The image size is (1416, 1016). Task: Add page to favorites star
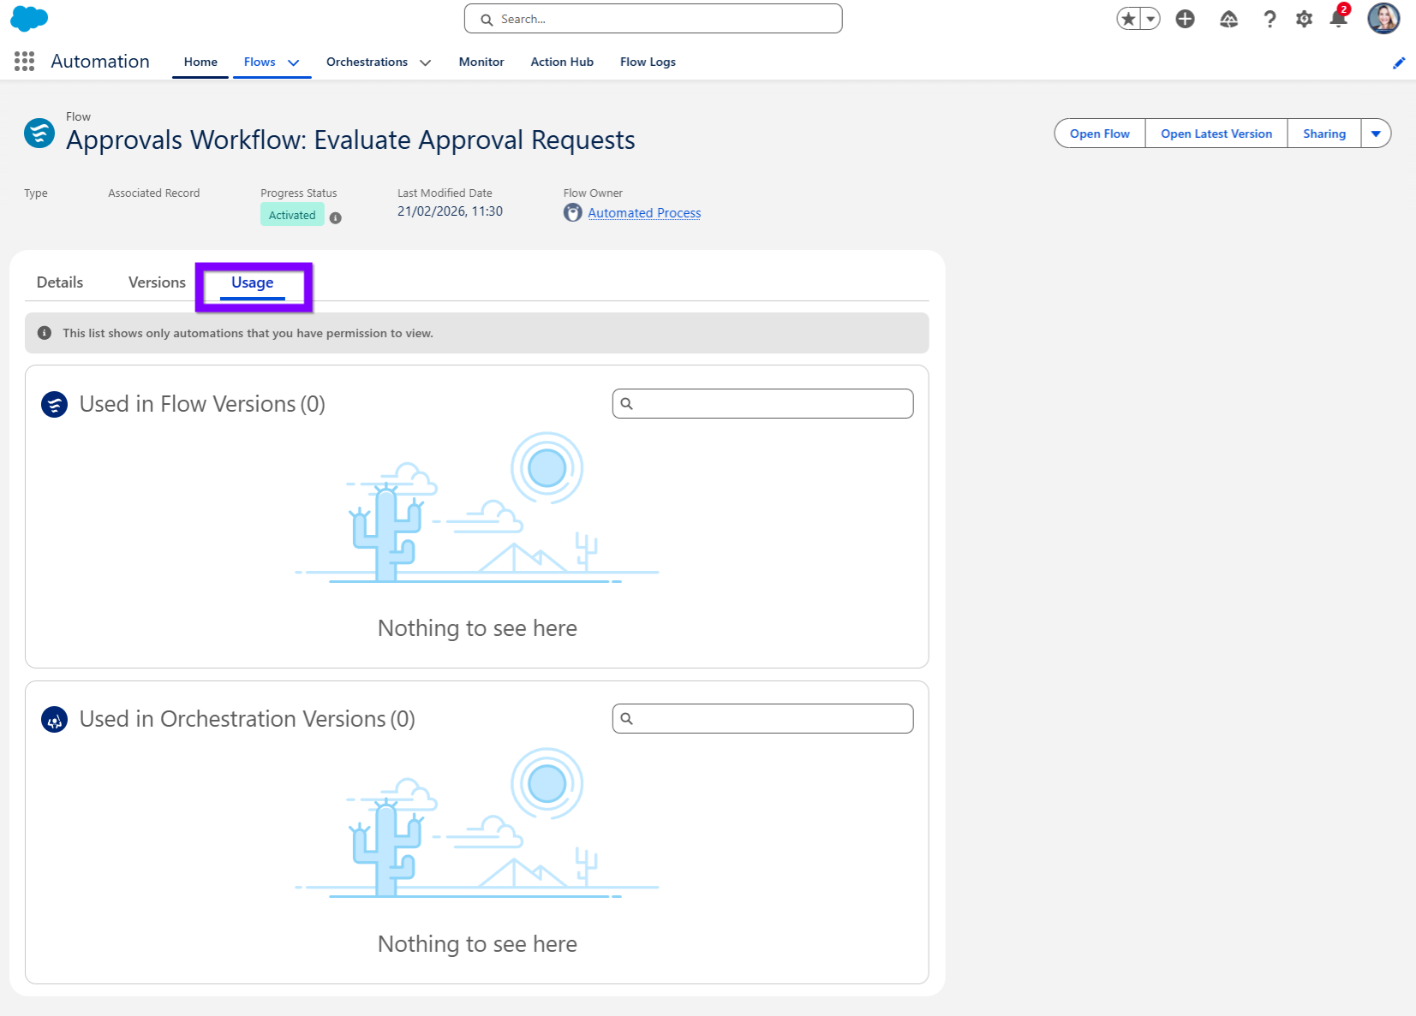1129,19
